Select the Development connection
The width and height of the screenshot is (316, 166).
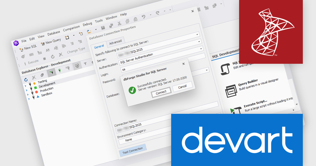tap(47, 85)
